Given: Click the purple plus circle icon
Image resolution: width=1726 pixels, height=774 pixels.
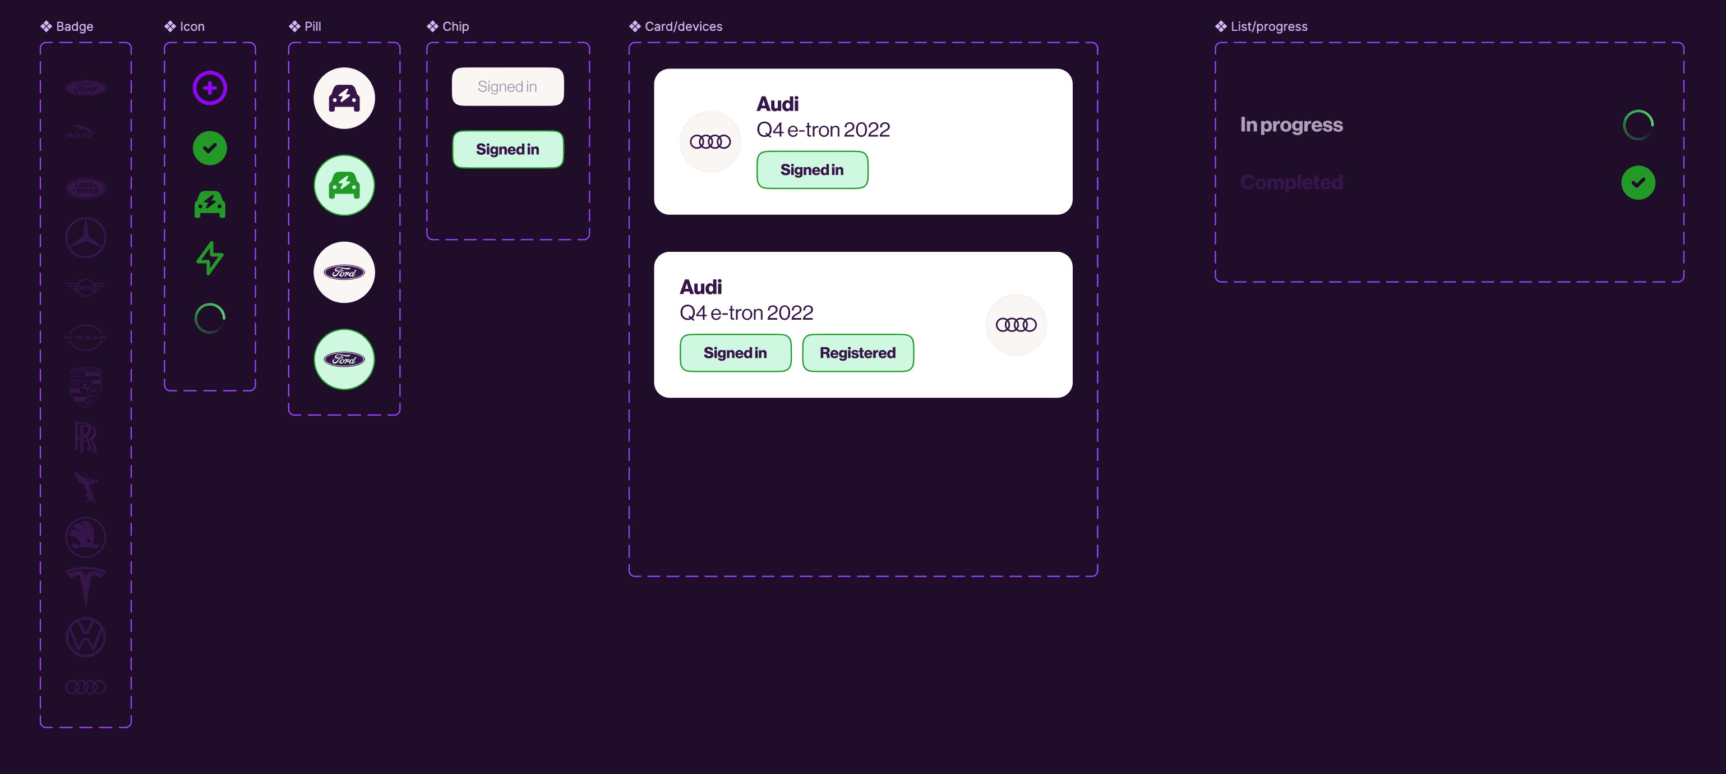Looking at the screenshot, I should click(210, 88).
